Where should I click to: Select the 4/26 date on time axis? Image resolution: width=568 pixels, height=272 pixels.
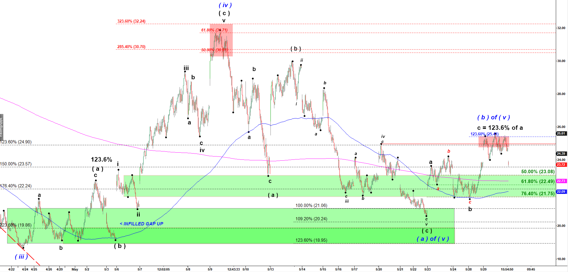(x=49, y=270)
